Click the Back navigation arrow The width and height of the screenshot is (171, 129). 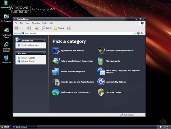pyautogui.click(x=17, y=28)
